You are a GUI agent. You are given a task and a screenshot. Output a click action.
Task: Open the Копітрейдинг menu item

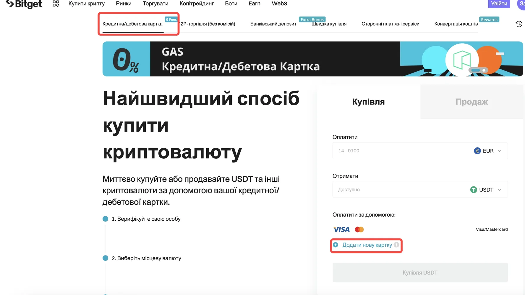[x=197, y=4]
